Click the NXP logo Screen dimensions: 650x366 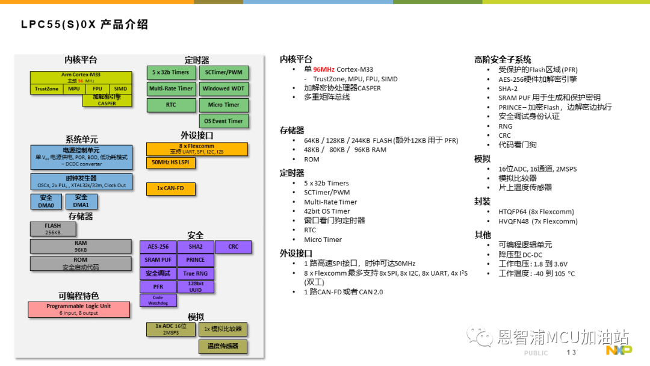(x=619, y=350)
